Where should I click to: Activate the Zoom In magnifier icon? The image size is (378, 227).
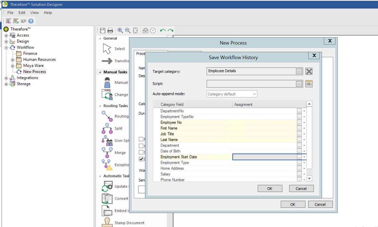click(x=120, y=30)
